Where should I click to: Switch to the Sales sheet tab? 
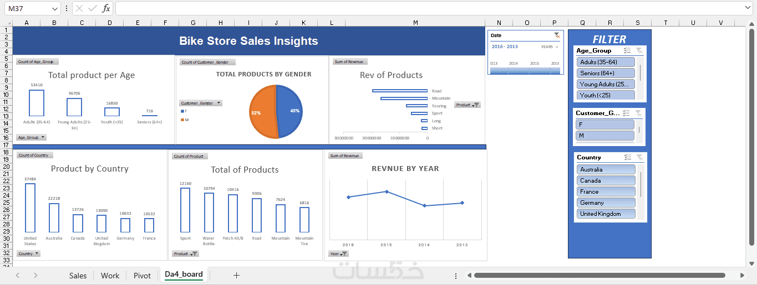point(78,276)
